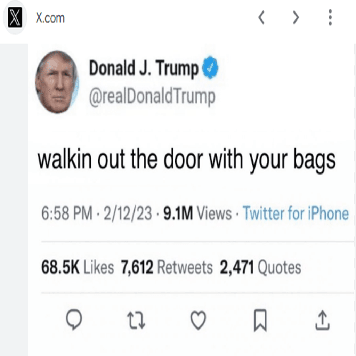View the 68.5K Likes list

coord(78,267)
